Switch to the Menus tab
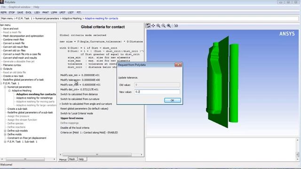Viewport: 301px width, 169px height. (x=63, y=160)
